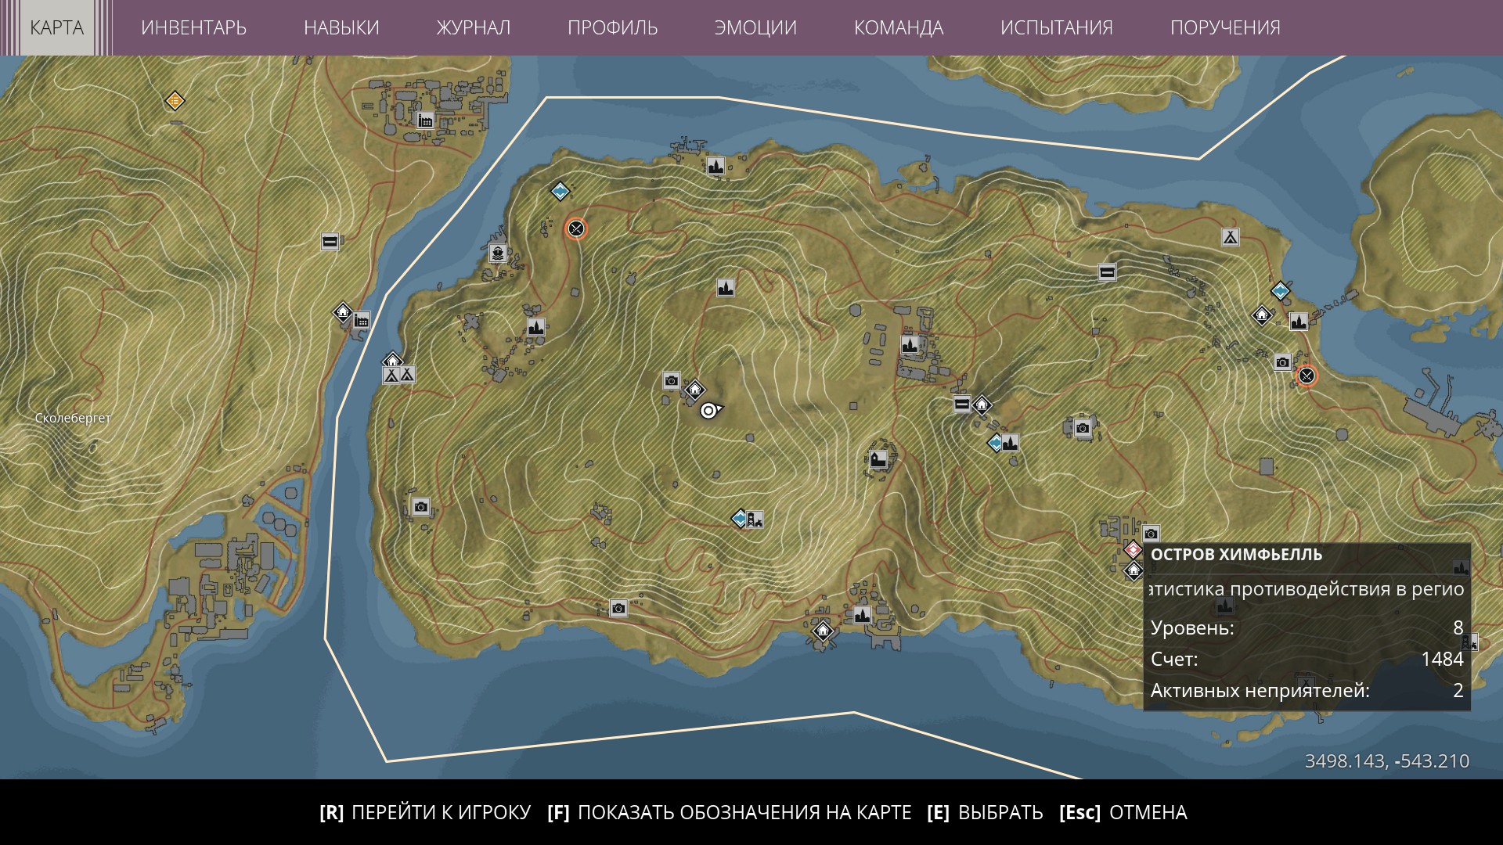The image size is (1503, 845).
Task: Click the red diamond marker
Action: 1134,549
